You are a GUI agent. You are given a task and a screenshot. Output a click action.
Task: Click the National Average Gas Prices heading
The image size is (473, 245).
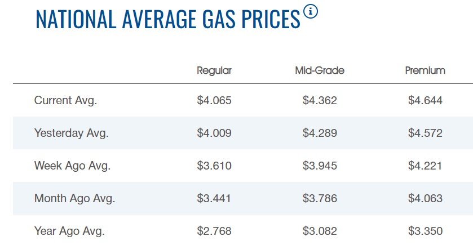[x=167, y=19]
